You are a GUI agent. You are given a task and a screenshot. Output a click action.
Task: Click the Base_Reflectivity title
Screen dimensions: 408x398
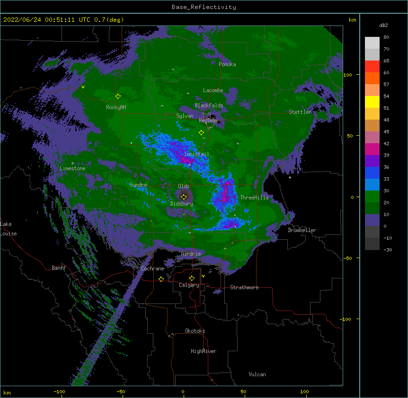204,7
